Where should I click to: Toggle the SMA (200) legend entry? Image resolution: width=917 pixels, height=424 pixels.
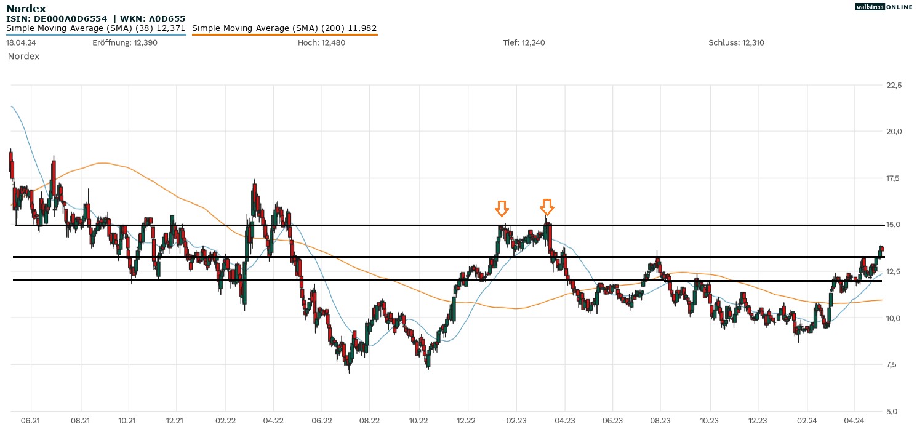click(x=284, y=28)
